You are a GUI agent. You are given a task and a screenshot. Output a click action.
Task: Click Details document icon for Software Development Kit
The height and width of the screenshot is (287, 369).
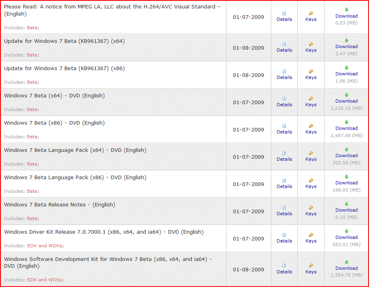[284, 266]
